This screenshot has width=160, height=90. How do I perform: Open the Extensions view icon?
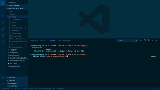coord(3,29)
